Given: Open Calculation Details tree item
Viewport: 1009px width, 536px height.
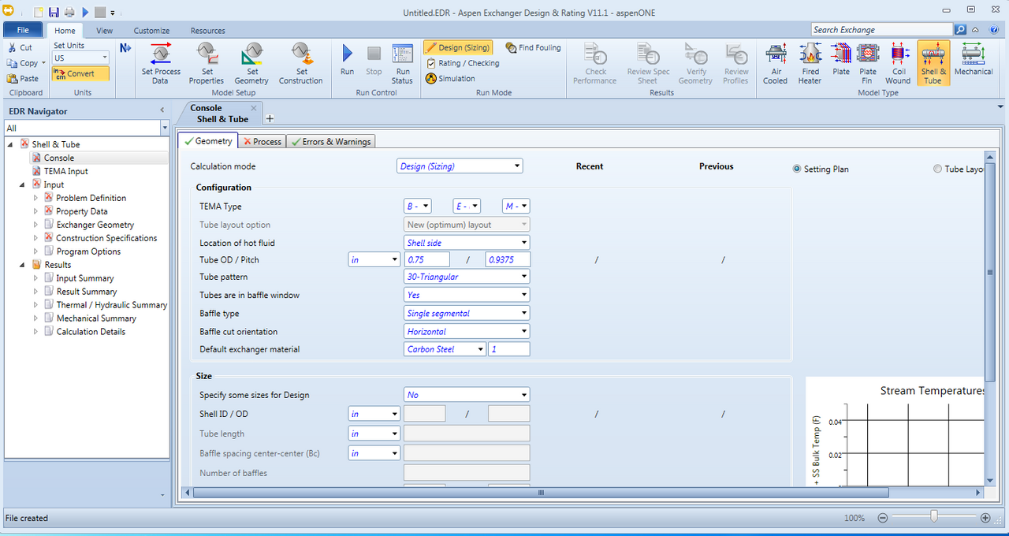Looking at the screenshot, I should [x=91, y=332].
